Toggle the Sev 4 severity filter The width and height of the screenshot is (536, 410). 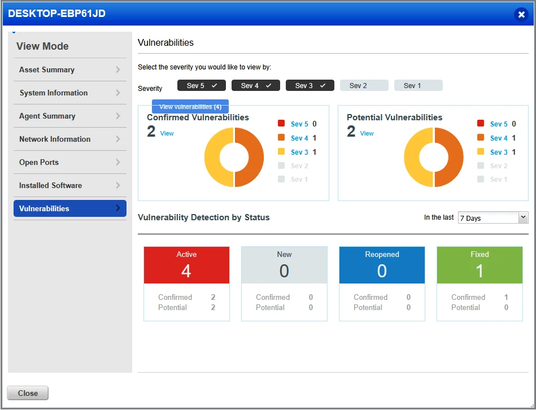click(x=256, y=85)
